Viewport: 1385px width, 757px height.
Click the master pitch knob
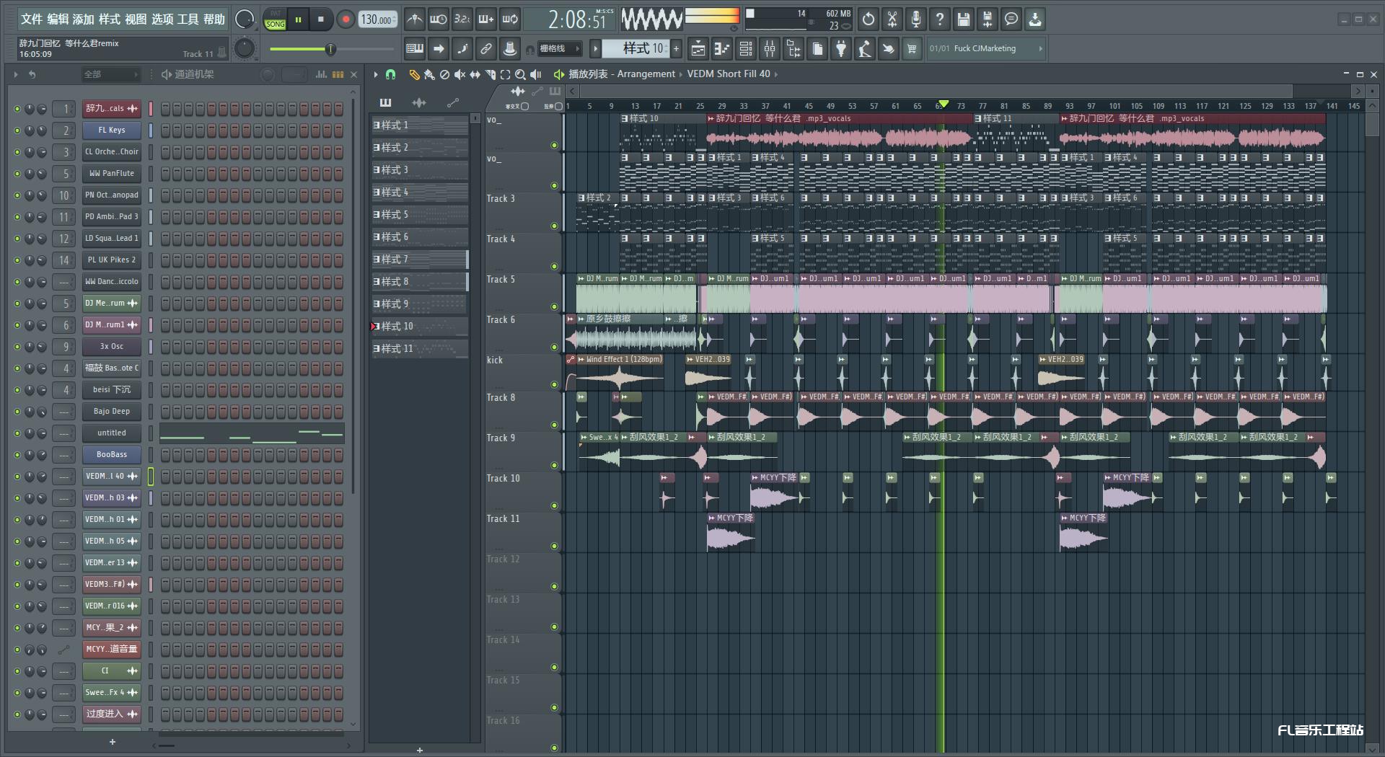(x=245, y=49)
